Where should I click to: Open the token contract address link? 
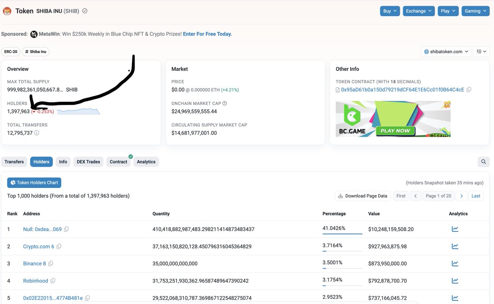[403, 89]
